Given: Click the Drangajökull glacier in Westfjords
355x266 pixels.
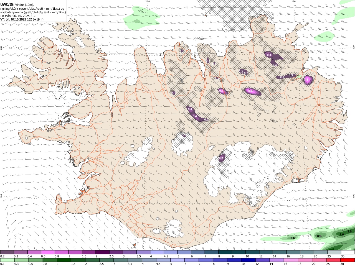Looking at the screenshot, I should pos(80,42).
